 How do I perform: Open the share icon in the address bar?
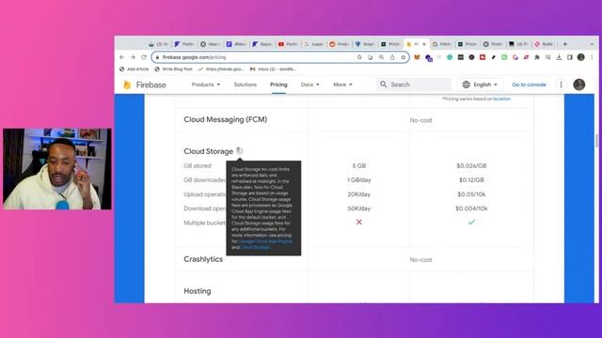tap(392, 57)
